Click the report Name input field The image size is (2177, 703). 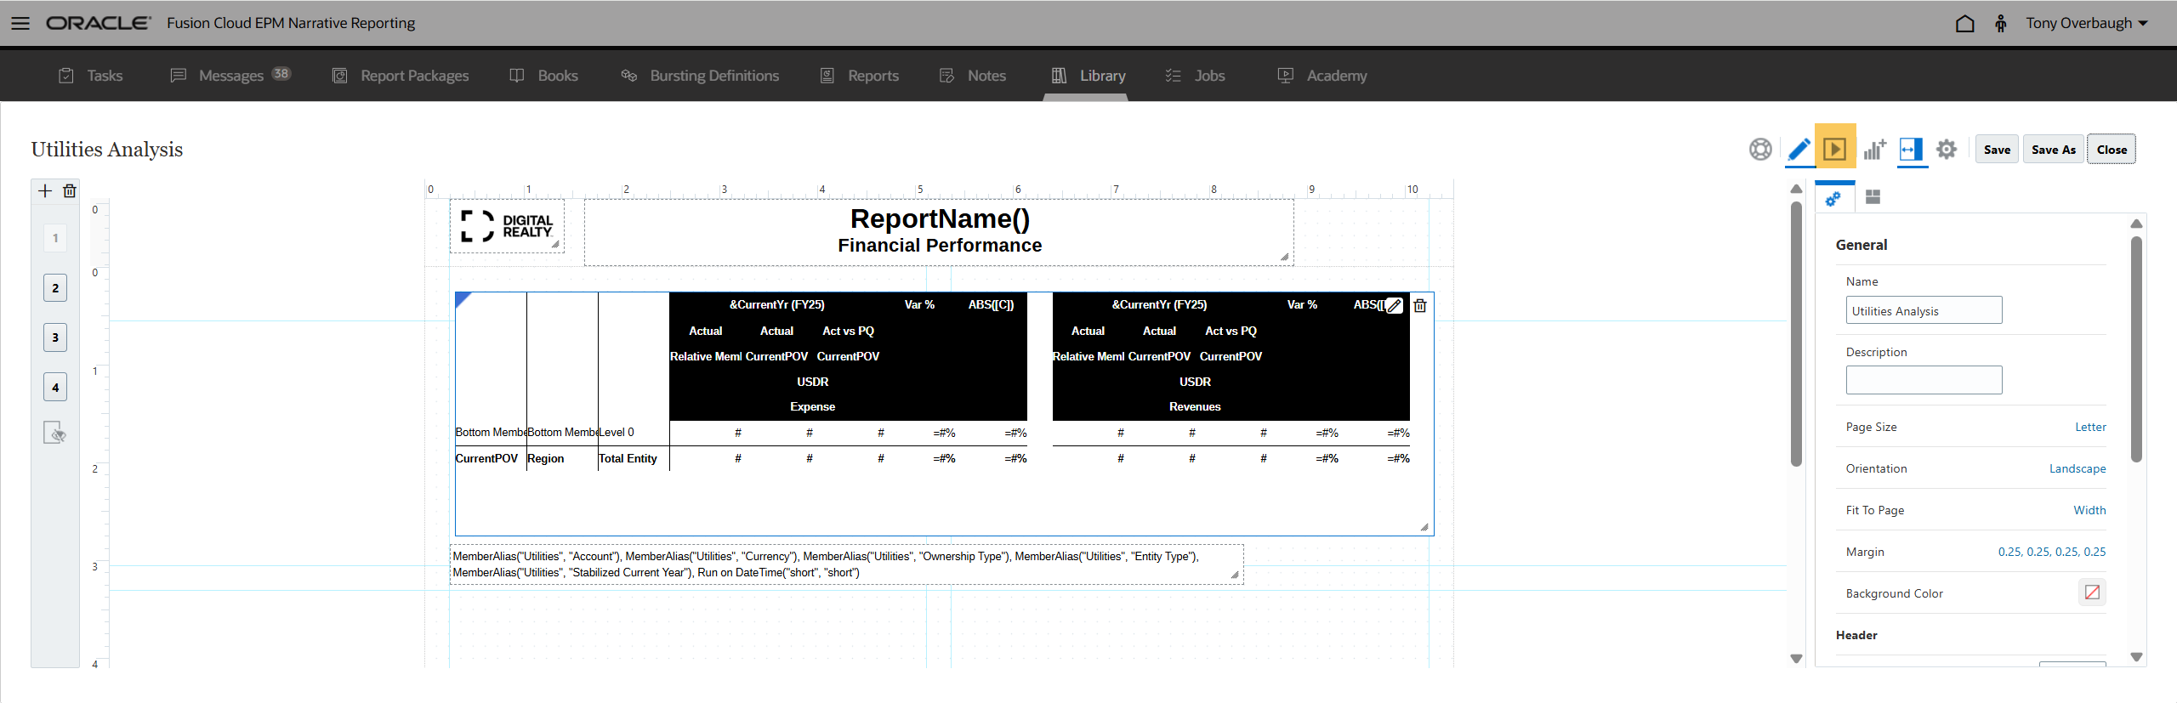click(1924, 310)
